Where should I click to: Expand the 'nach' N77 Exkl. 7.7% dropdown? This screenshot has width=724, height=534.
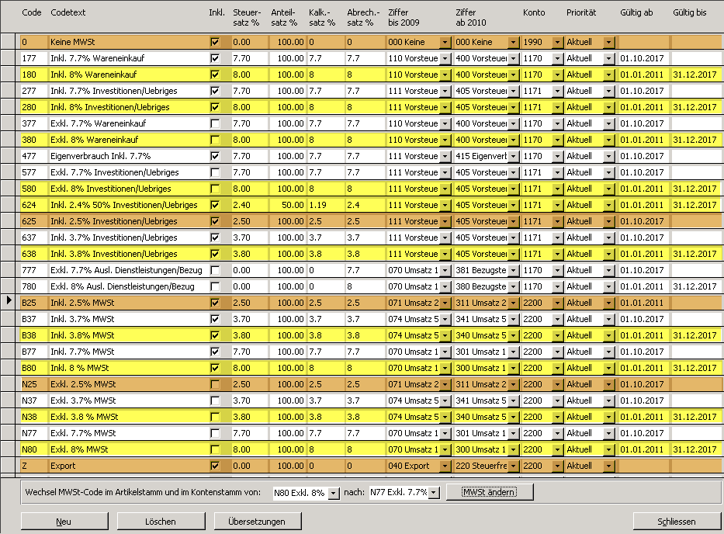pos(434,493)
